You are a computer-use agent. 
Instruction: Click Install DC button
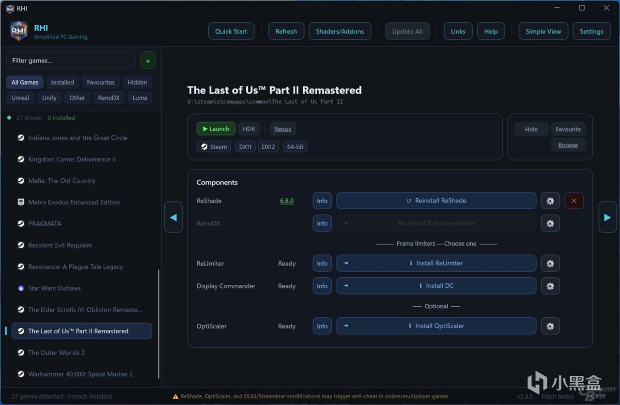coord(436,286)
